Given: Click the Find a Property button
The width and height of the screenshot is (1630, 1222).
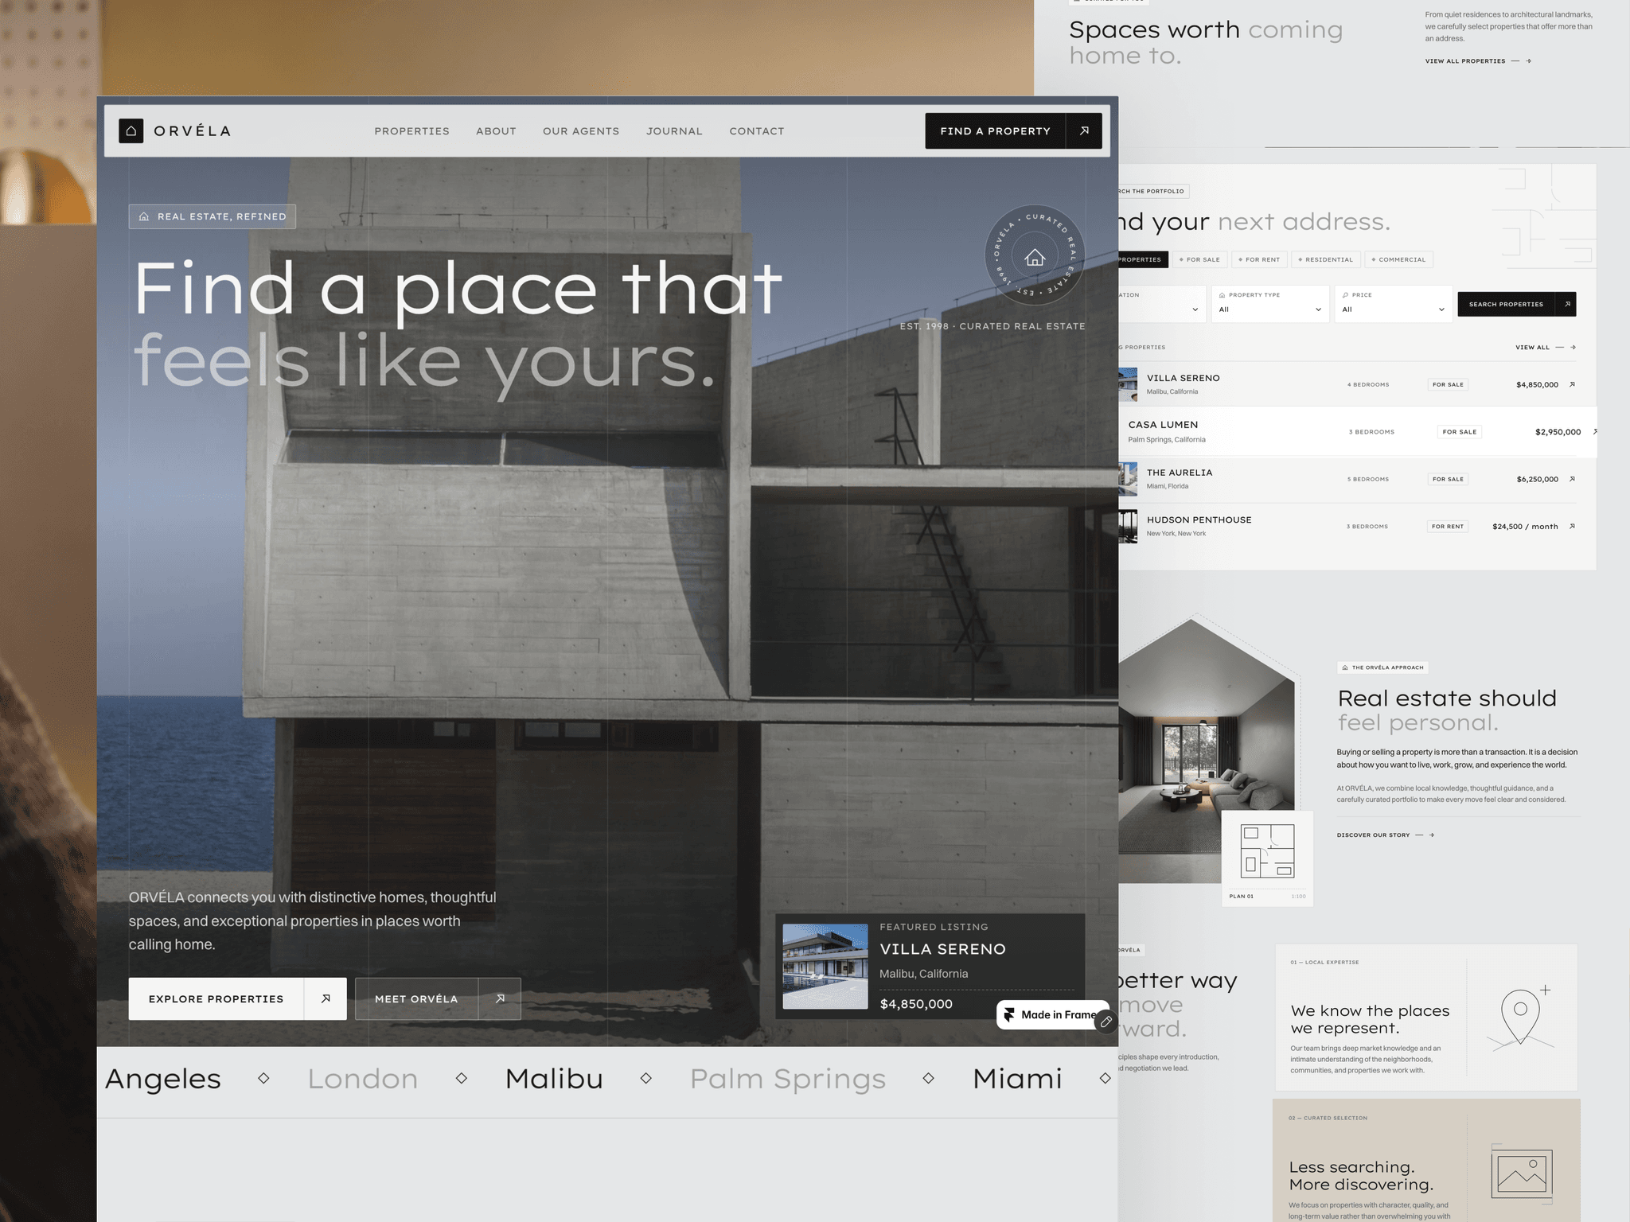Looking at the screenshot, I should click(1013, 131).
